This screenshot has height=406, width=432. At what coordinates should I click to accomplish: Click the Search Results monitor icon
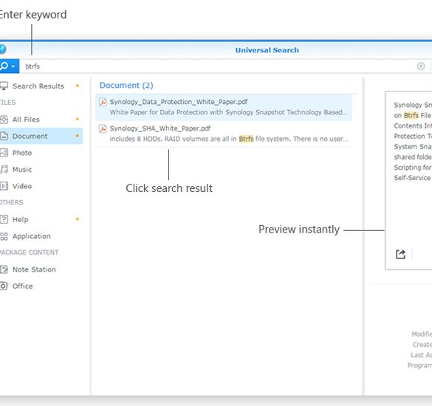[x=4, y=86]
